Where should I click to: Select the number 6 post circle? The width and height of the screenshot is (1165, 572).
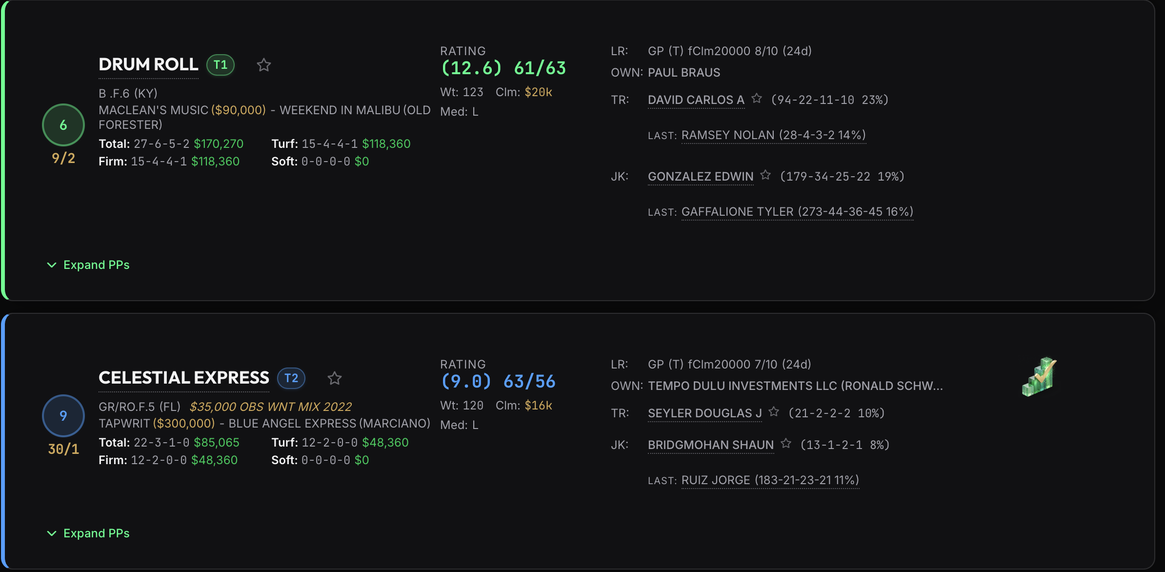[63, 125]
